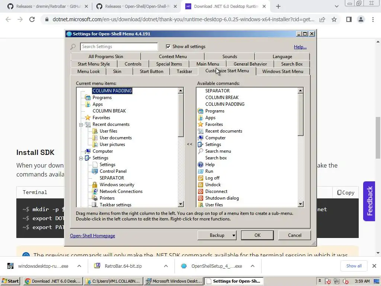
Task: Open Taskbar tab
Action: [184, 71]
